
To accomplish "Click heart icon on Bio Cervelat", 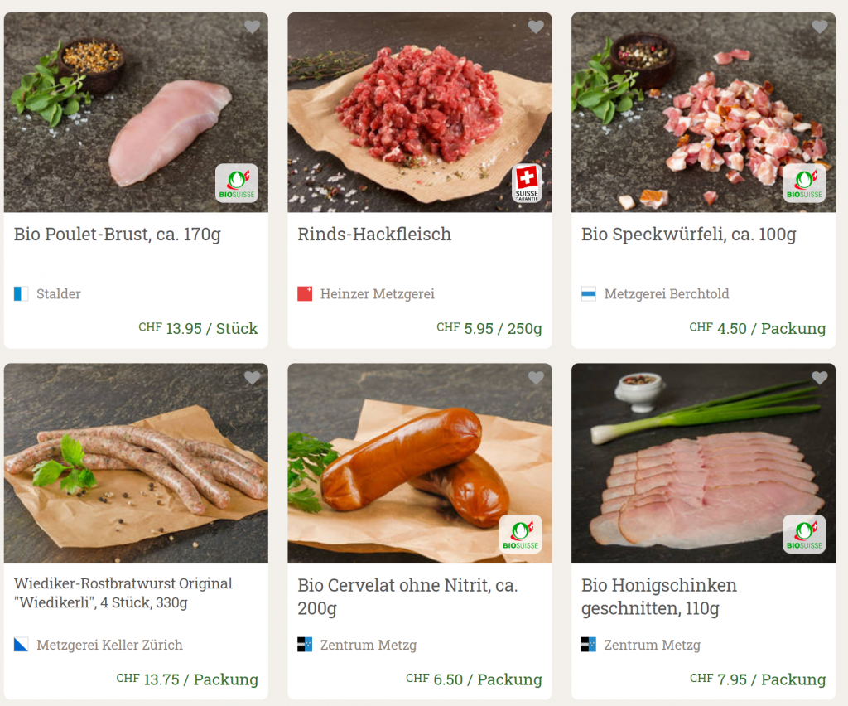I will click(536, 379).
